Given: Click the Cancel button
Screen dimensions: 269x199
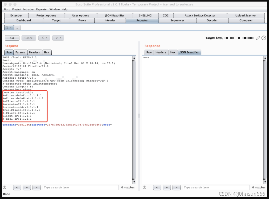Looking at the screenshot, I should click(x=29, y=38).
